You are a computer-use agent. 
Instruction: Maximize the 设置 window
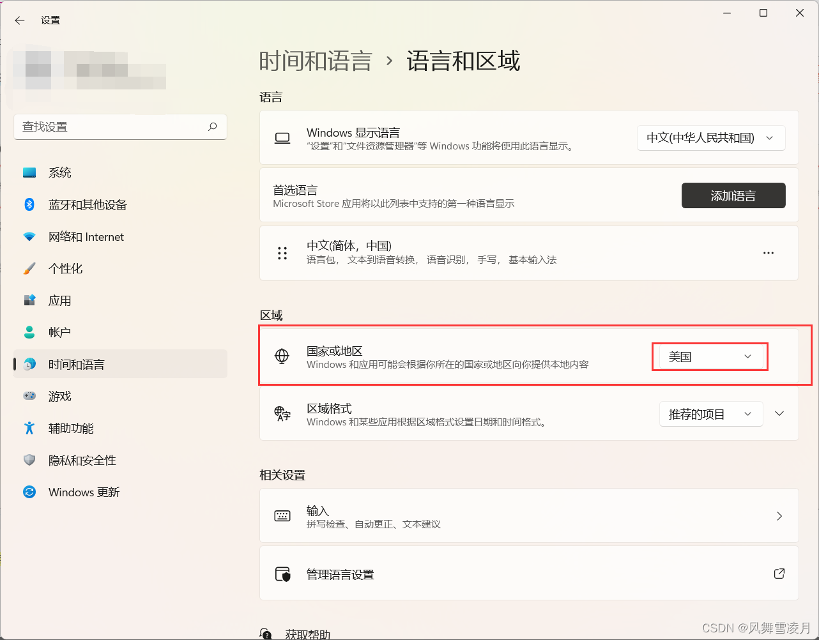pos(763,13)
